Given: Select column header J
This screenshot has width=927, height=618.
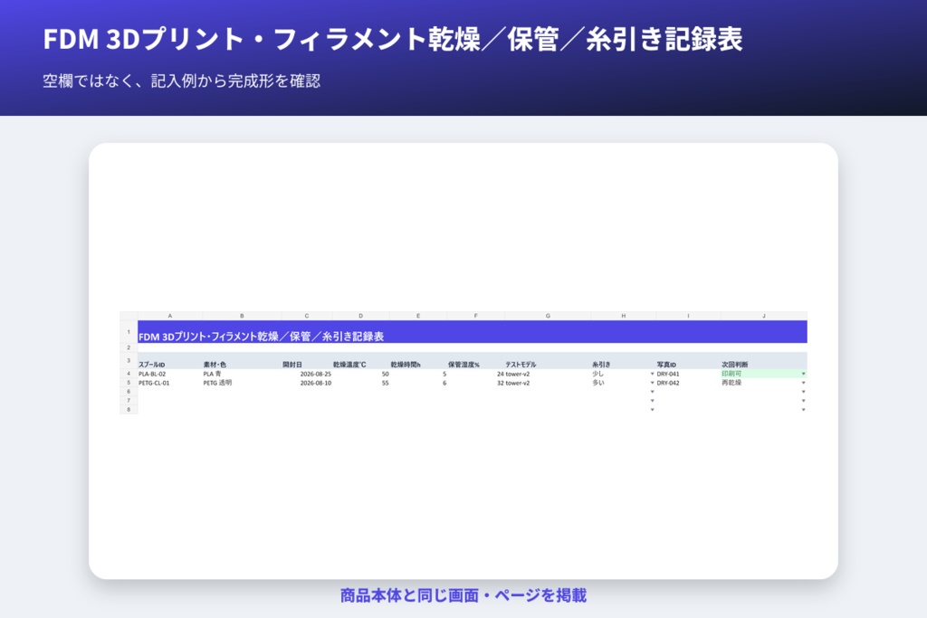Looking at the screenshot, I should click(x=764, y=316).
